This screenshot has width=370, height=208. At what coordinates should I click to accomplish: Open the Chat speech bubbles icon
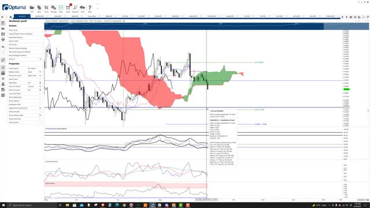pyautogui.click(x=82, y=8)
